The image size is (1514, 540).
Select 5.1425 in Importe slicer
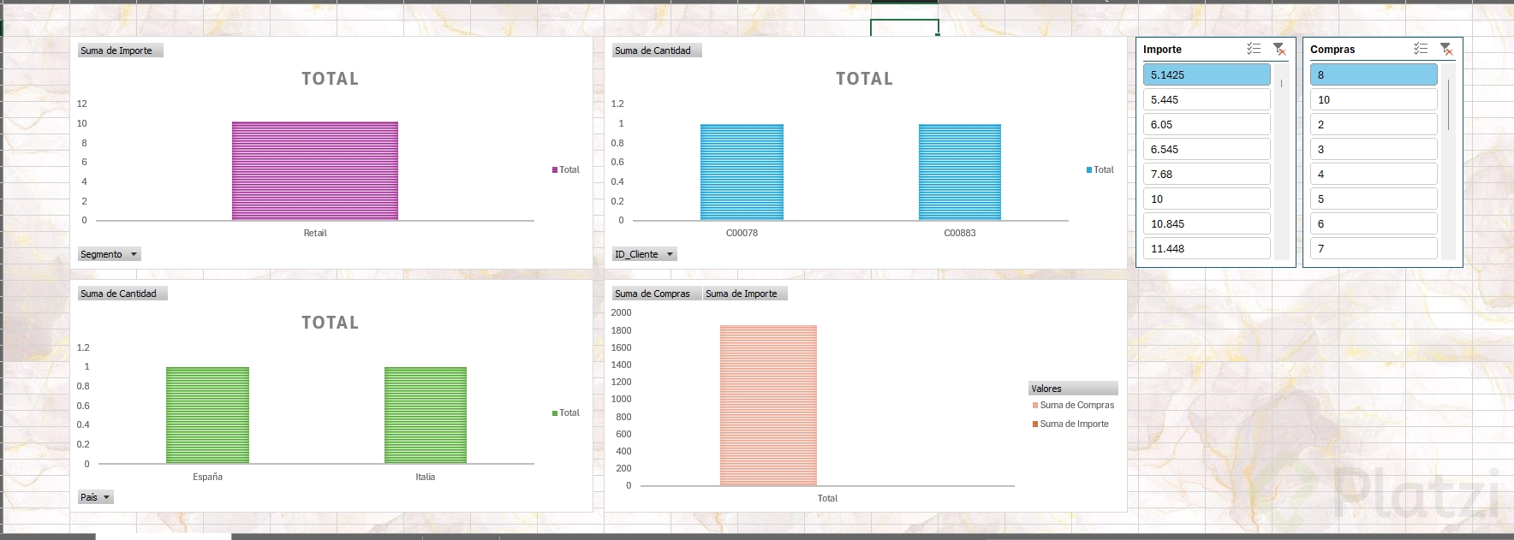click(1207, 74)
